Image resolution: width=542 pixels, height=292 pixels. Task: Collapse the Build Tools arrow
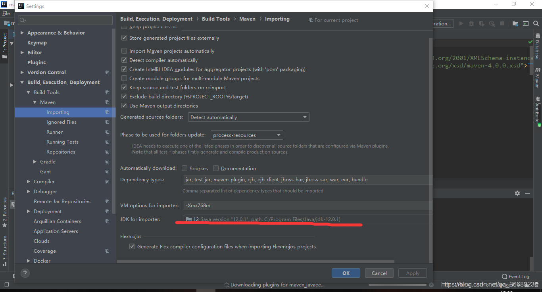coord(29,92)
